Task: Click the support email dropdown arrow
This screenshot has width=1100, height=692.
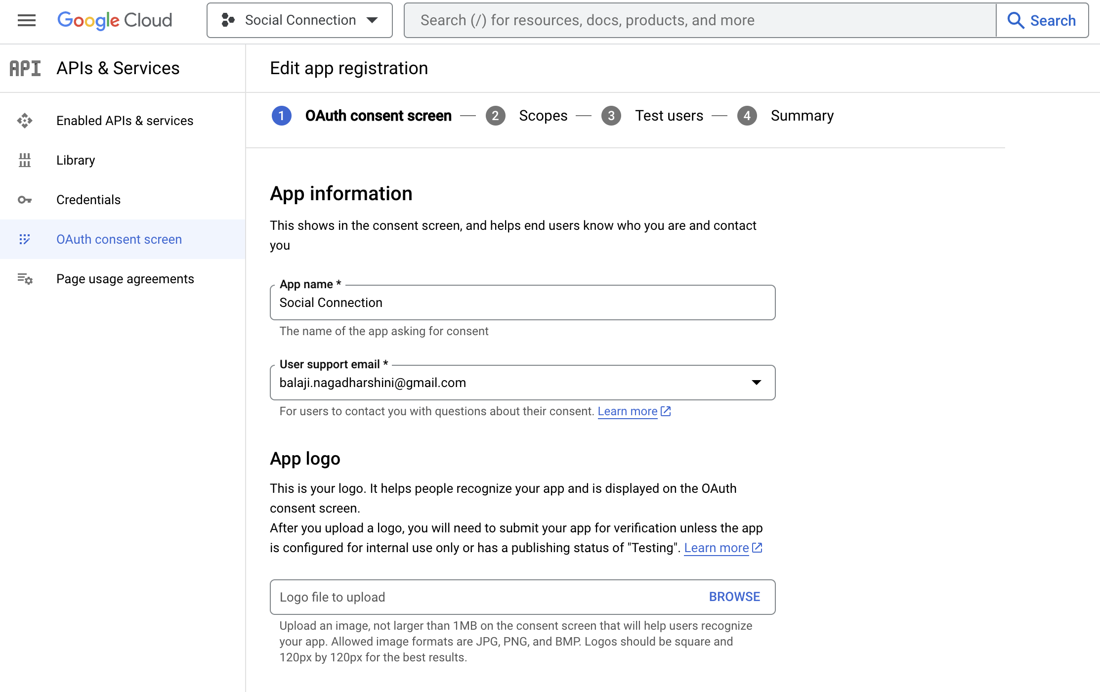Action: click(757, 383)
